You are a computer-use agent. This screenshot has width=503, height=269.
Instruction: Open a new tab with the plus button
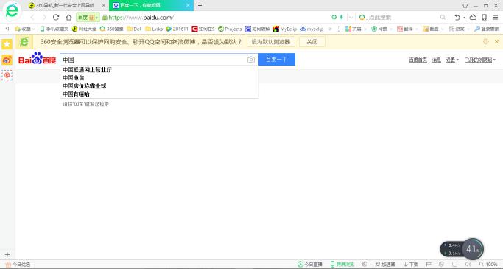tap(200, 5)
